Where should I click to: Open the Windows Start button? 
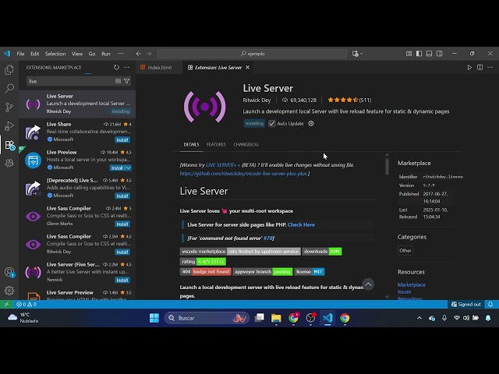click(x=154, y=318)
